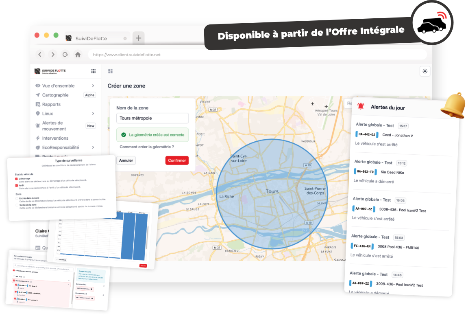Go back with the browser back arrow
The image size is (466, 316).
click(x=40, y=55)
